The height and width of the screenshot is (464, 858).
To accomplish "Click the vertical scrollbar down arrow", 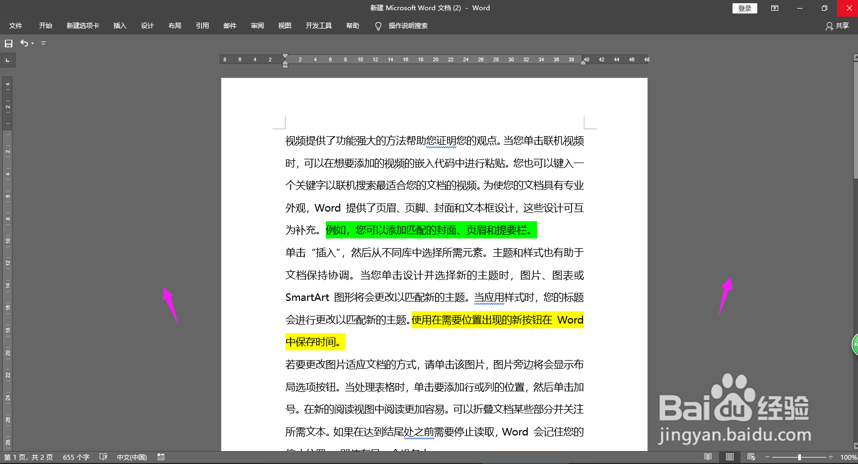I will [855, 446].
